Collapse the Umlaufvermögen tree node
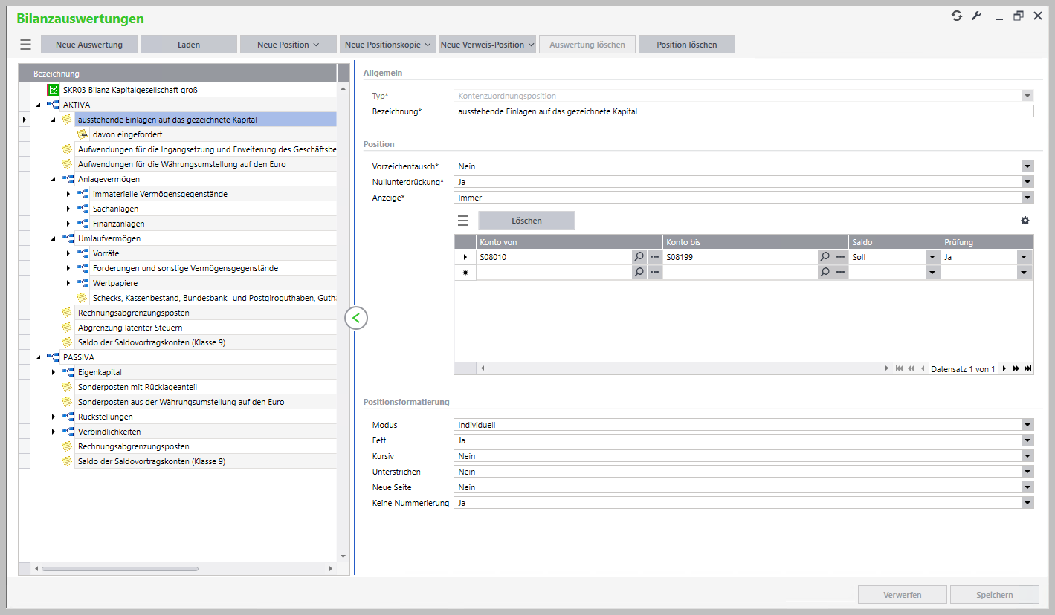1055x615 pixels. point(54,238)
